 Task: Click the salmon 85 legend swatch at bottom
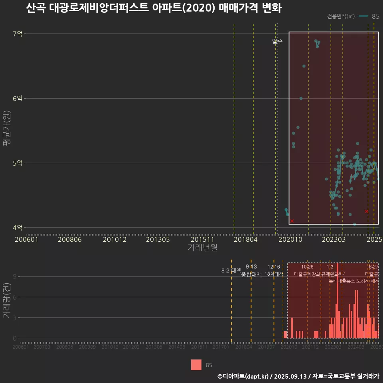click(196, 365)
